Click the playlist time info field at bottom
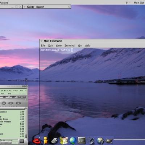The image size is (145, 145). point(9,141)
